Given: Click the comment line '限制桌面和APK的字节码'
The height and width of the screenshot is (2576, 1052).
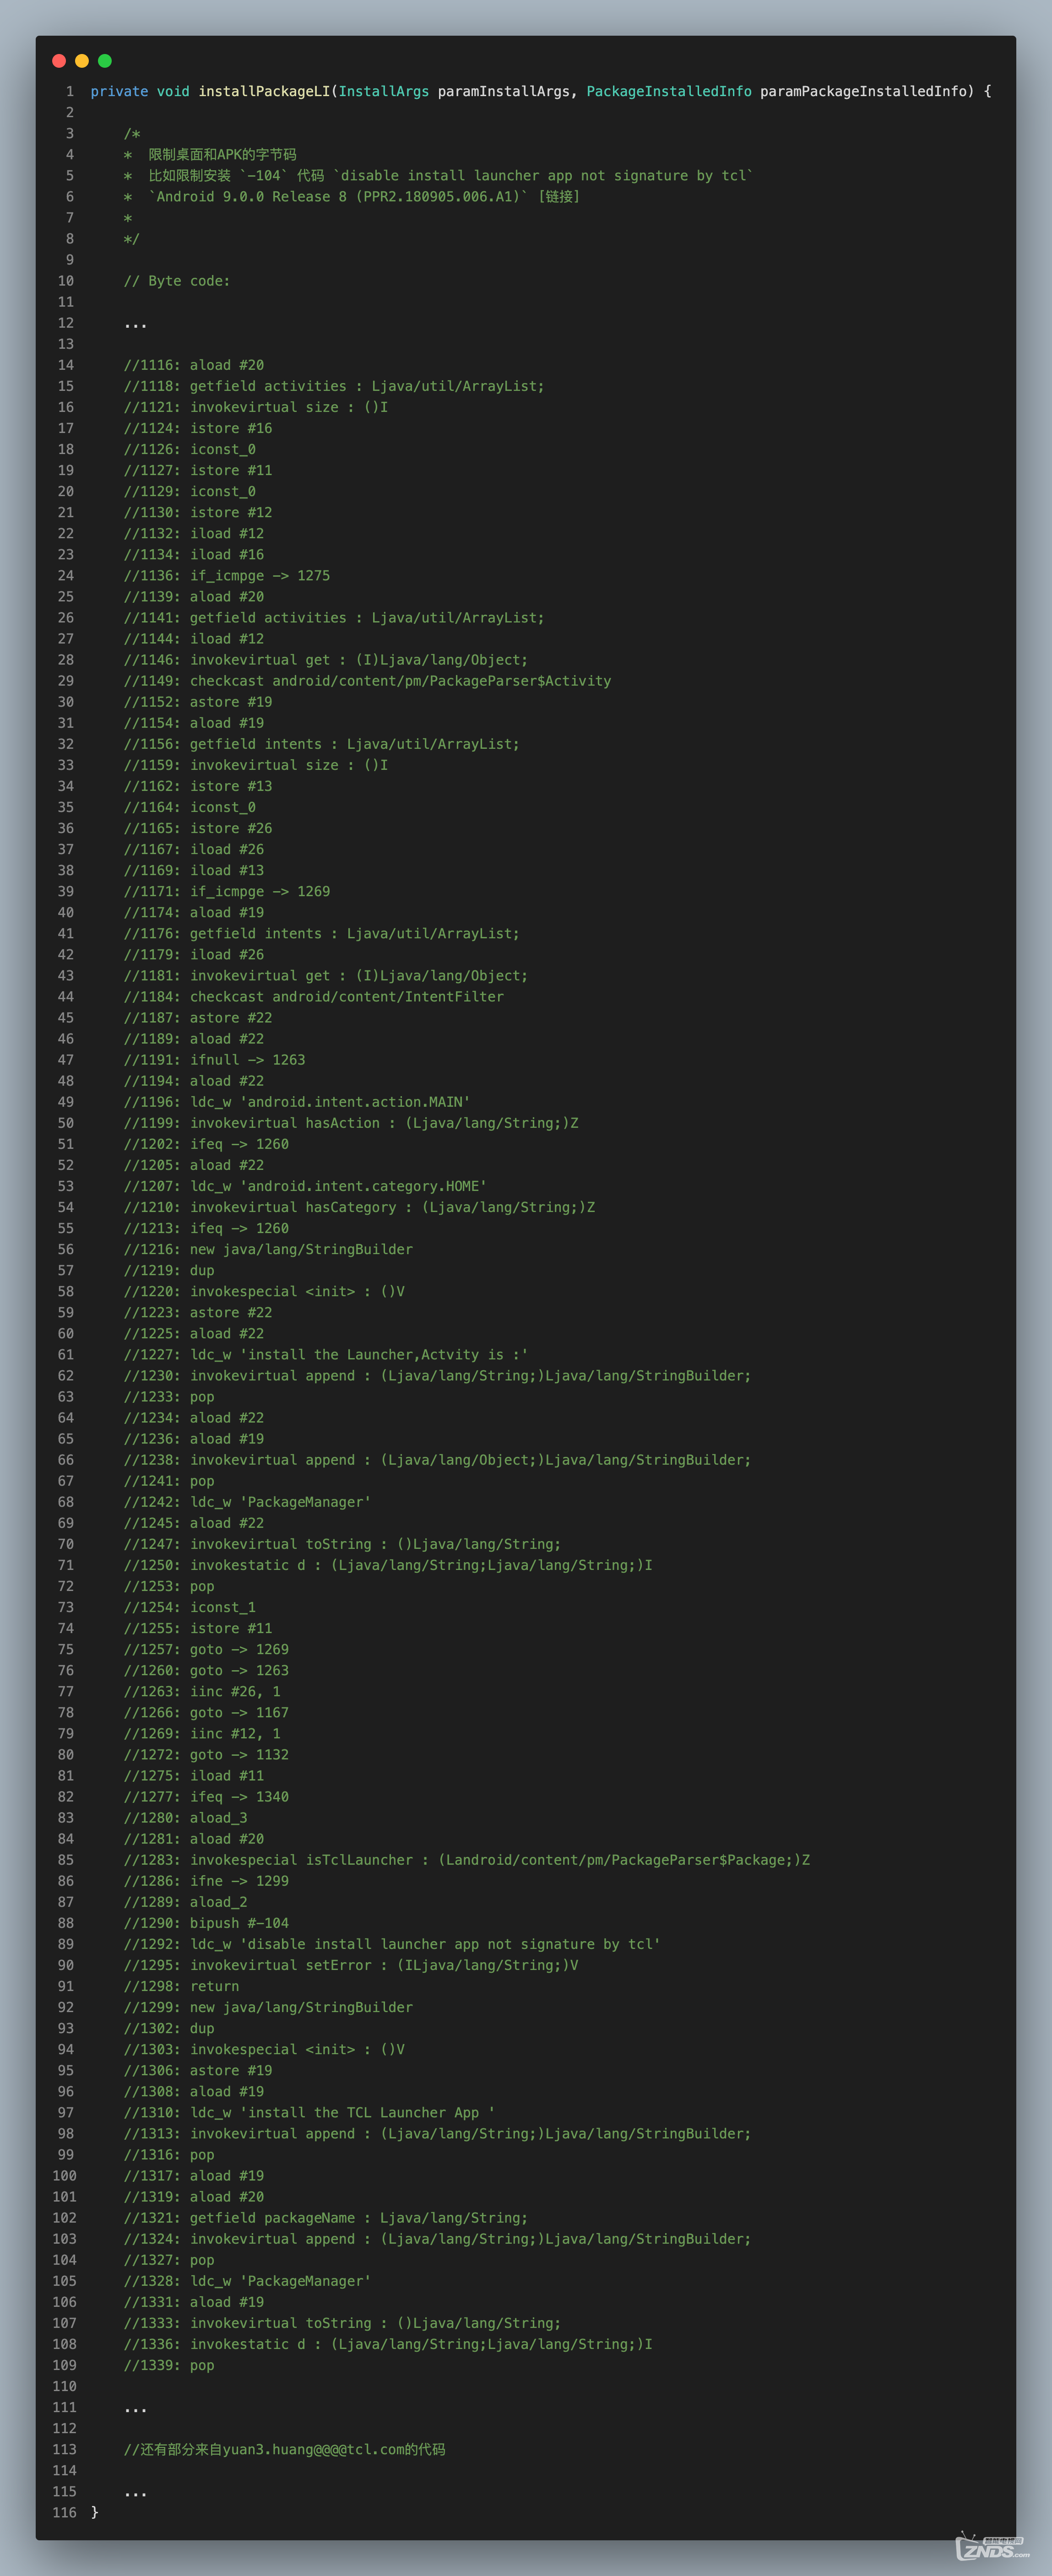Looking at the screenshot, I should (x=210, y=155).
